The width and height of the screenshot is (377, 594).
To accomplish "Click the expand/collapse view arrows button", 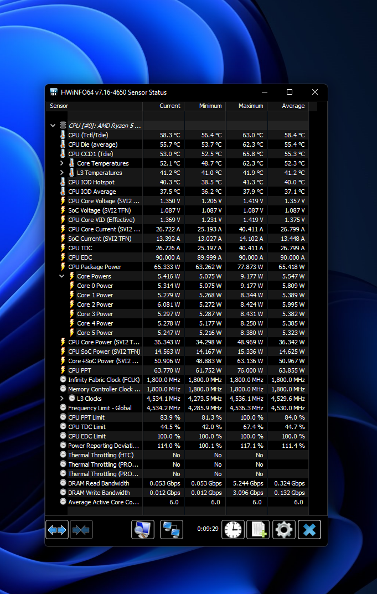I will coord(57,529).
